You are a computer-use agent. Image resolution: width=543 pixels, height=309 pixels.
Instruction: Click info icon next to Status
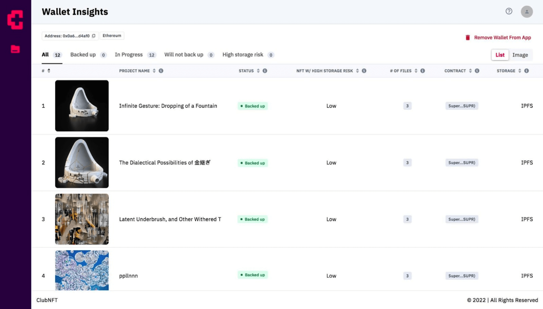[x=265, y=71]
